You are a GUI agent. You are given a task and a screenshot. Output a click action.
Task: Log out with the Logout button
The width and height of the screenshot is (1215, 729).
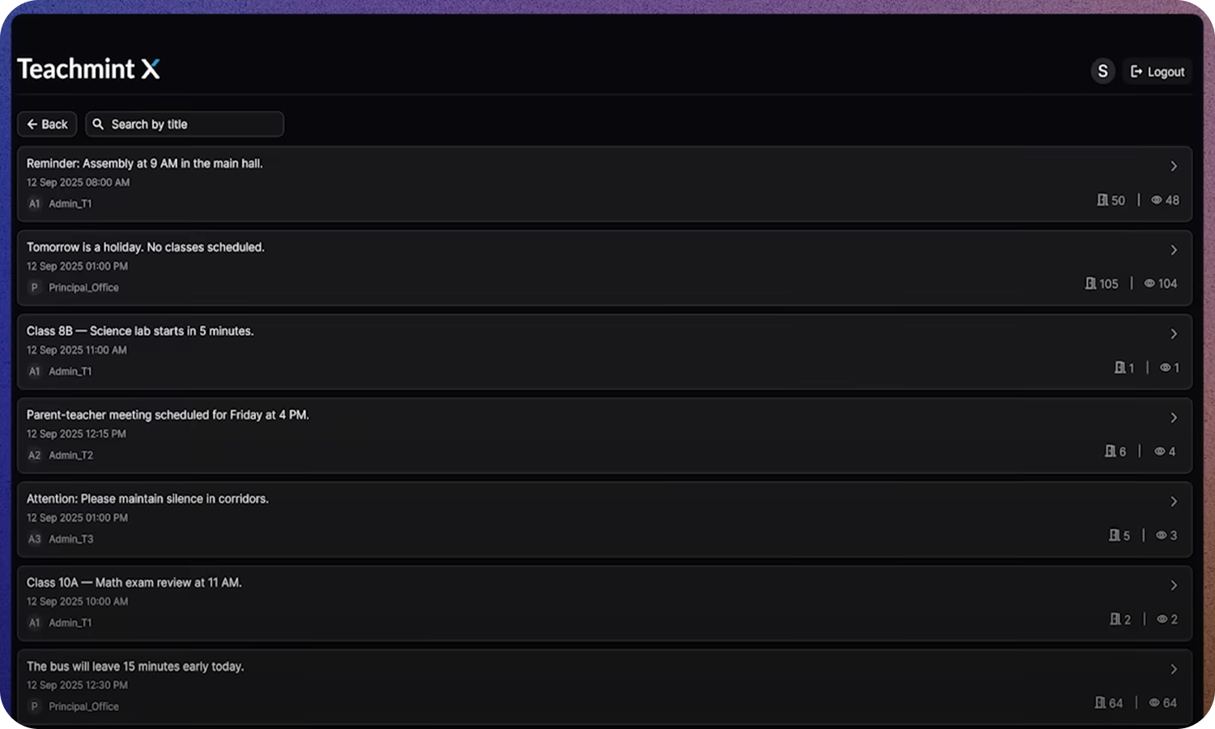(x=1157, y=72)
